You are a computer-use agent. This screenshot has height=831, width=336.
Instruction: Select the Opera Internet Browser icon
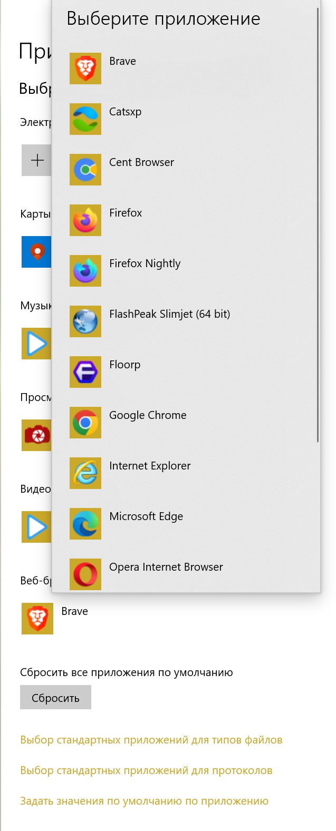coord(85,573)
